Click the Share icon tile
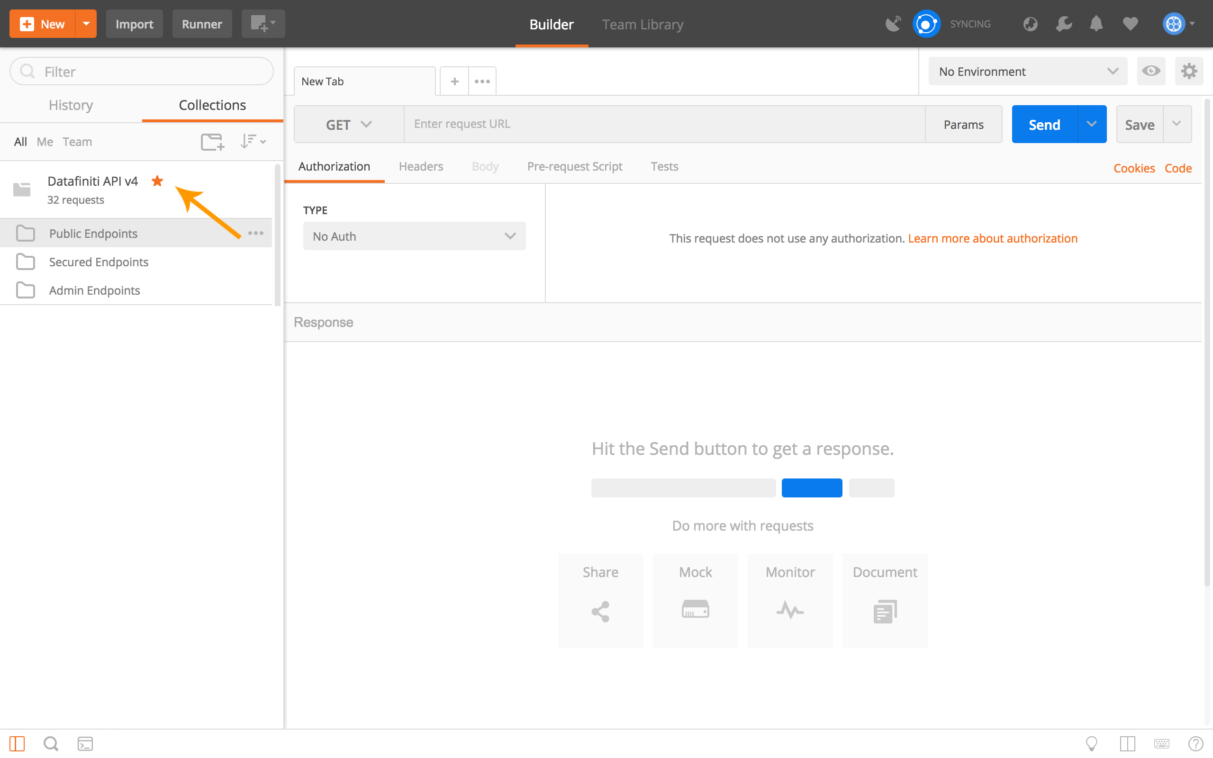1213x758 pixels. [600, 601]
